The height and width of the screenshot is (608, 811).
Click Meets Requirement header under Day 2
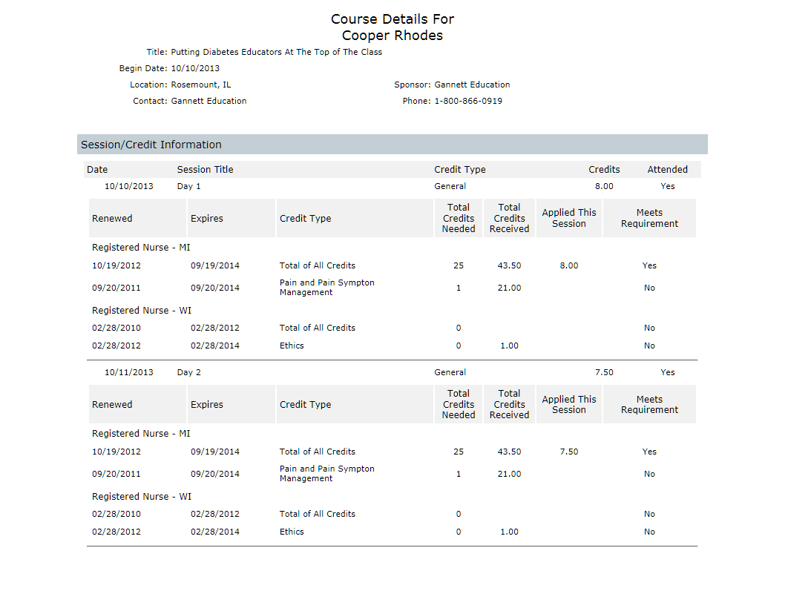(x=649, y=405)
